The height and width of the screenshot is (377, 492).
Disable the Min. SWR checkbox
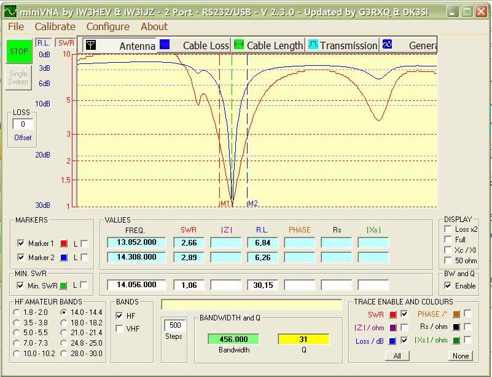[x=21, y=285]
